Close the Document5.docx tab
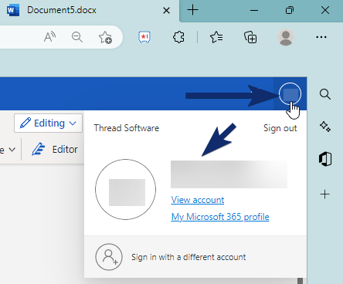Screen dimensions: 343x284 tap(167, 11)
